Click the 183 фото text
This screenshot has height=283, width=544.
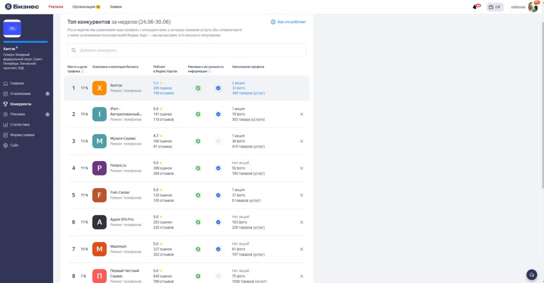[240, 222]
